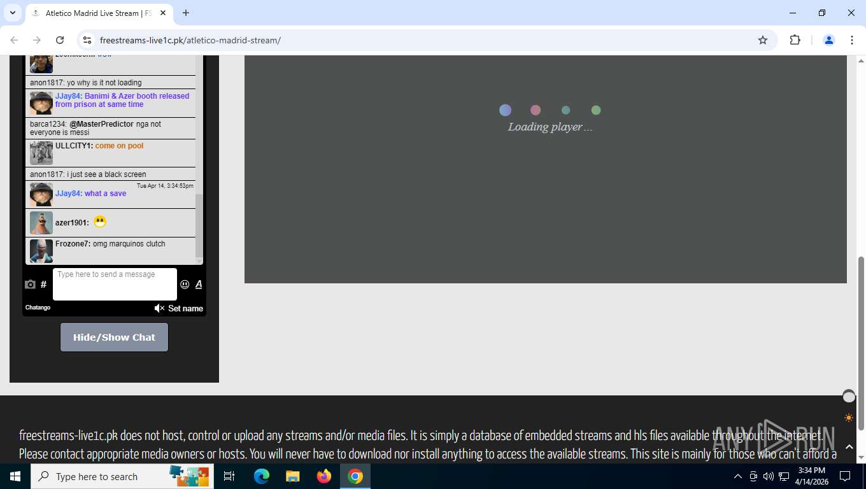This screenshot has width=866, height=489.
Task: Open the Chrome profile icon
Action: 829,40
